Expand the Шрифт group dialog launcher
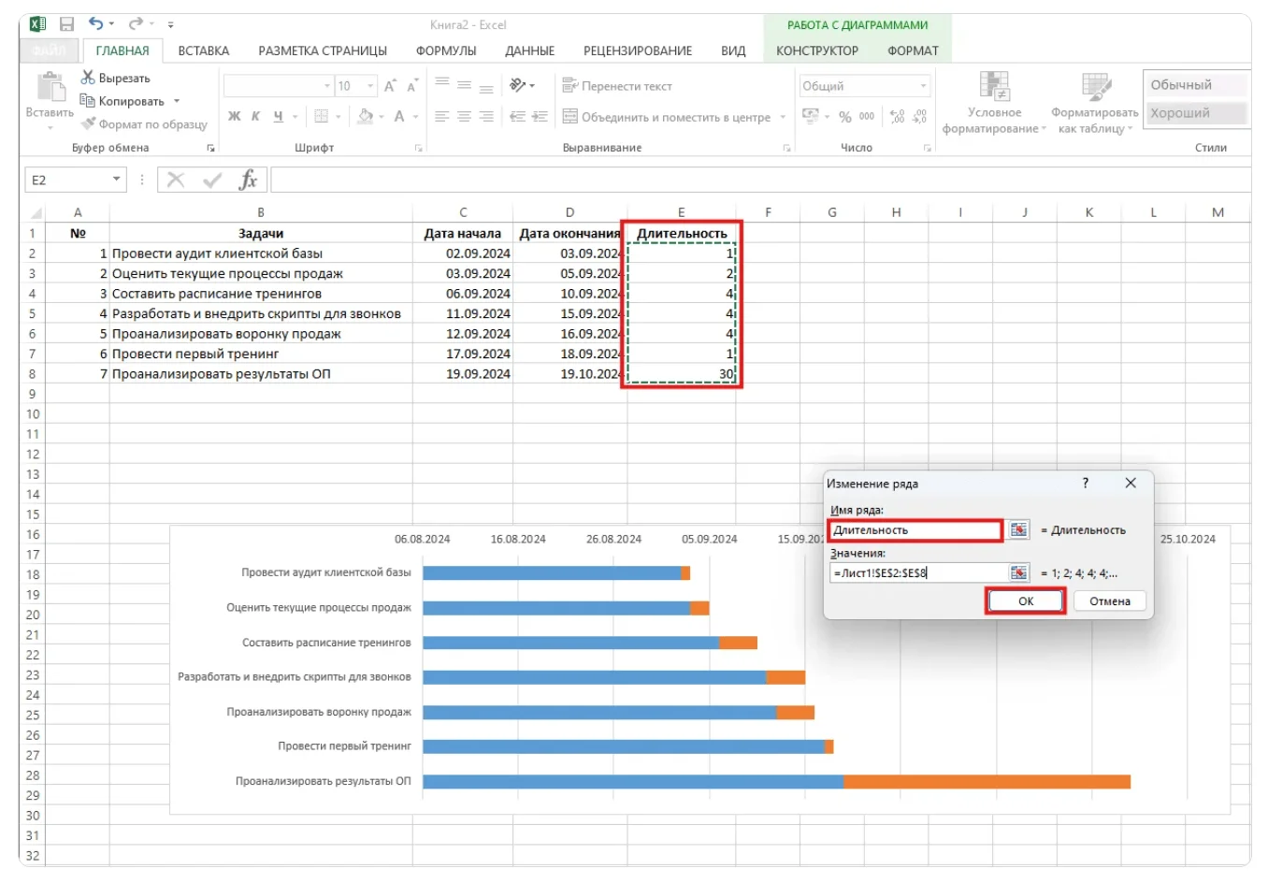Screen dimensions: 1268x883 (418, 148)
